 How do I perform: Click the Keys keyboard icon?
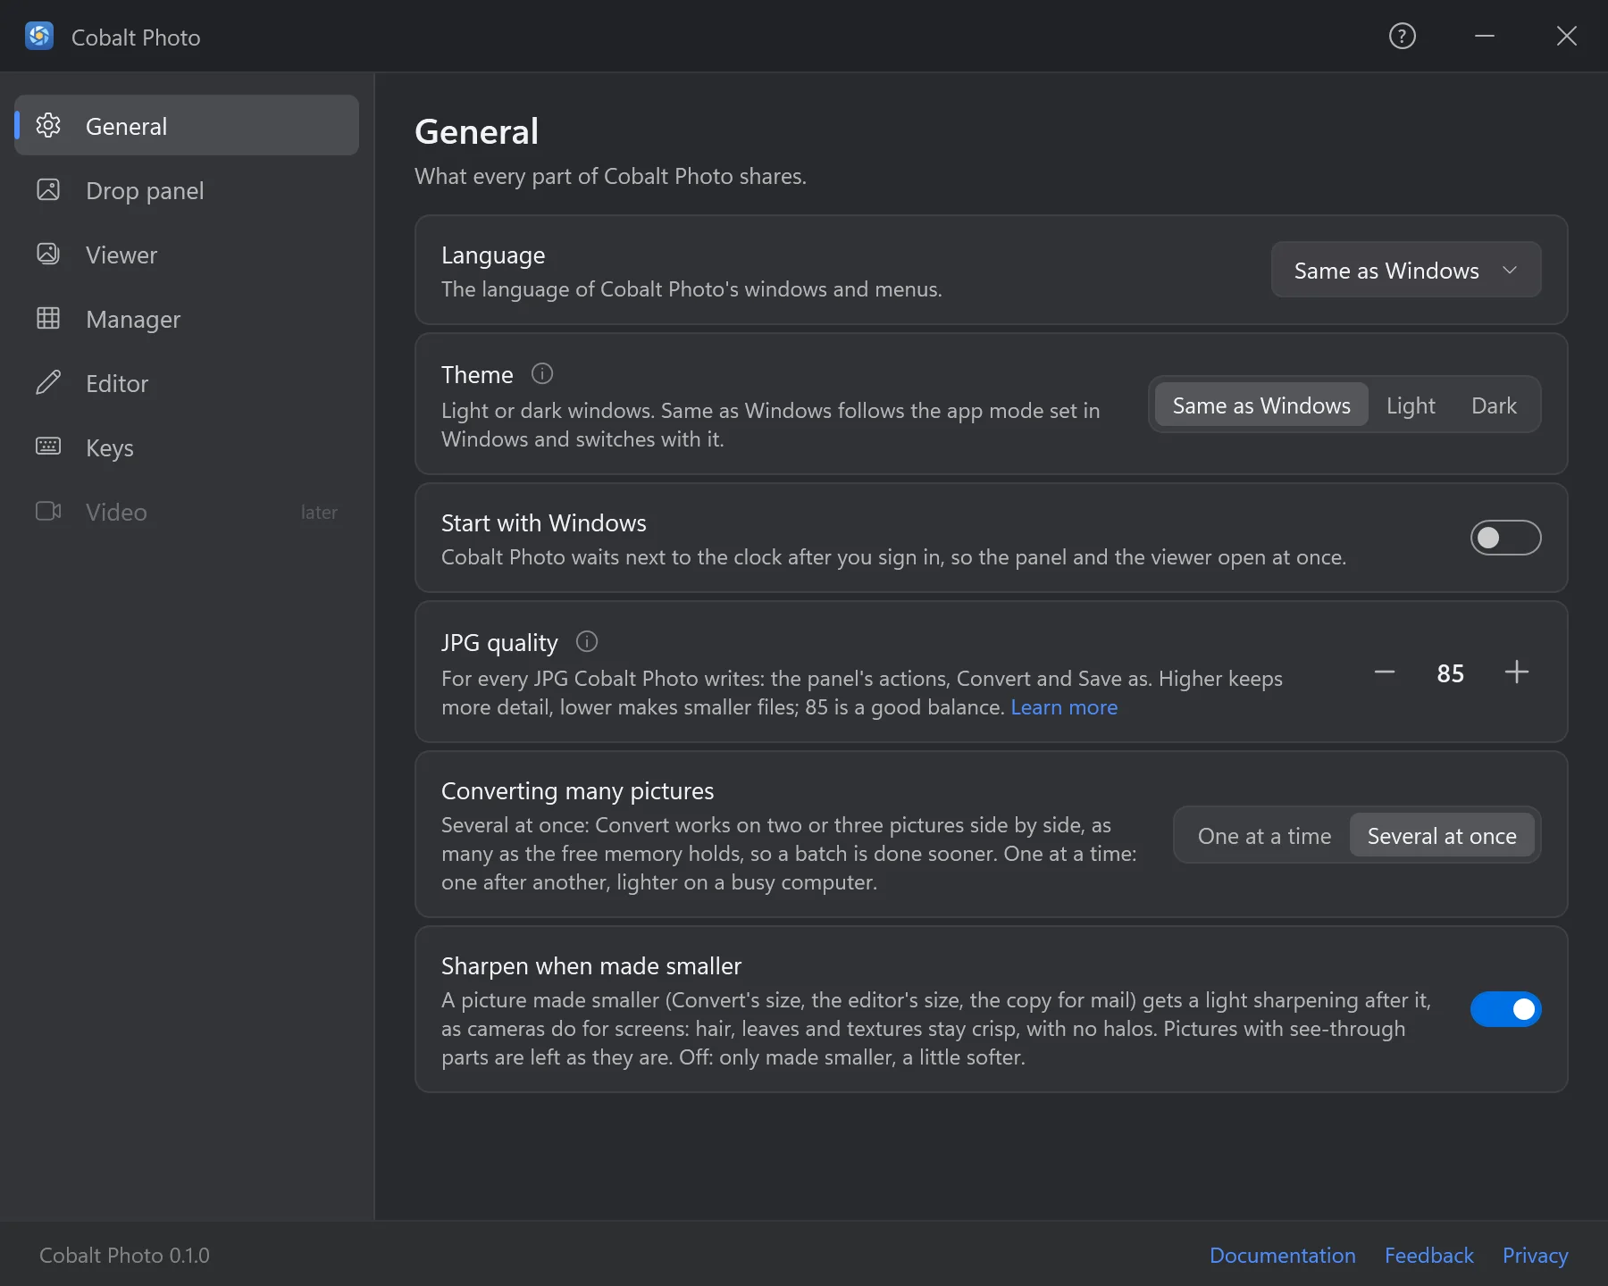tap(48, 446)
